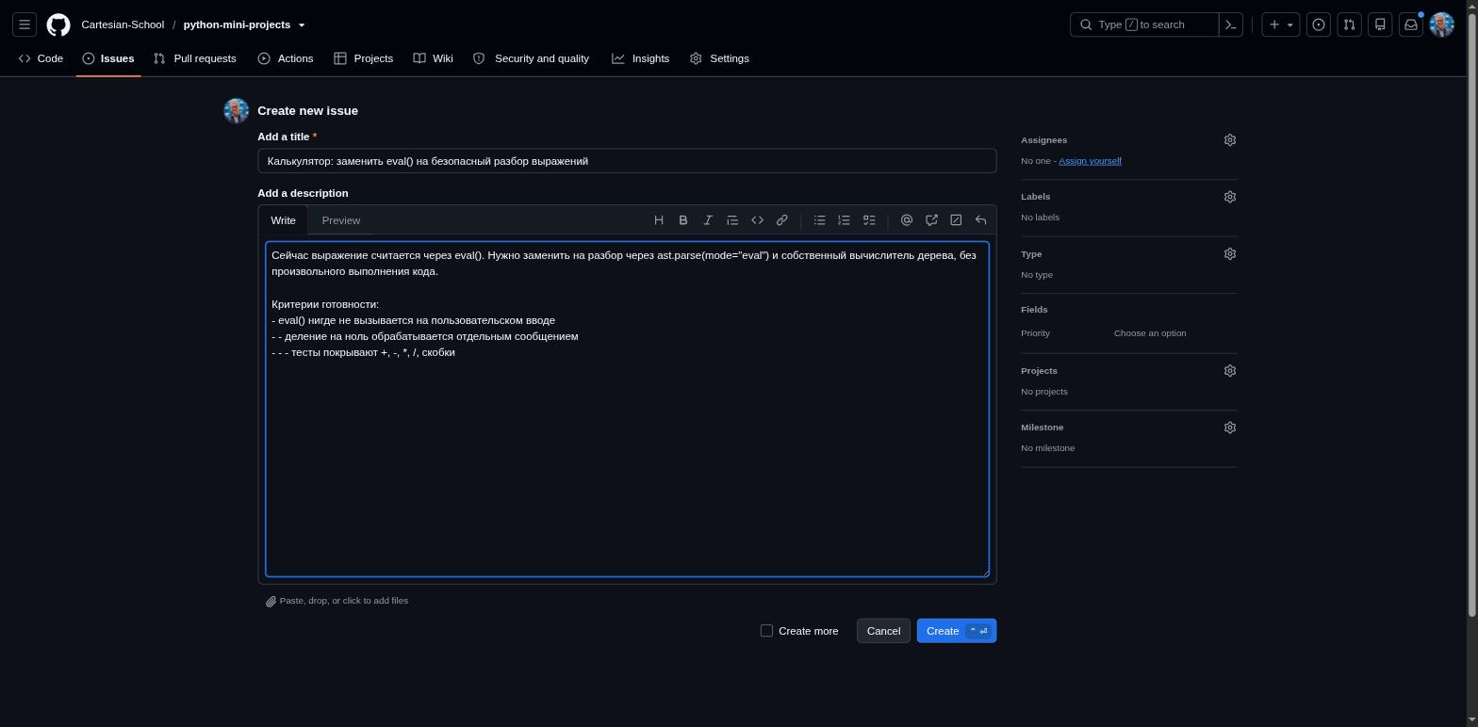Mention a user with the @ icon

pos(907,220)
